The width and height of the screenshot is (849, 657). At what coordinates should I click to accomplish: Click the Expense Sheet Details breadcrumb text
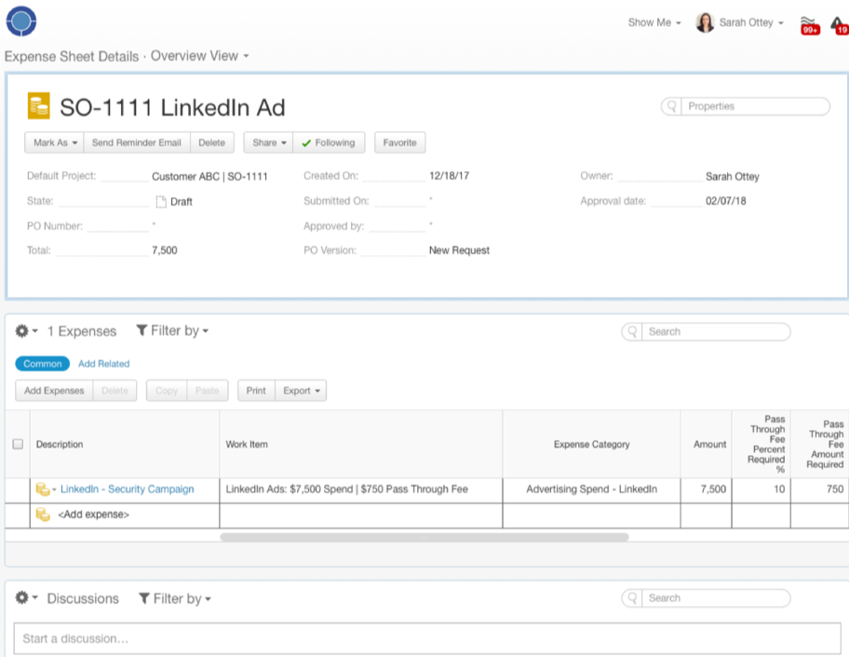pyautogui.click(x=72, y=56)
